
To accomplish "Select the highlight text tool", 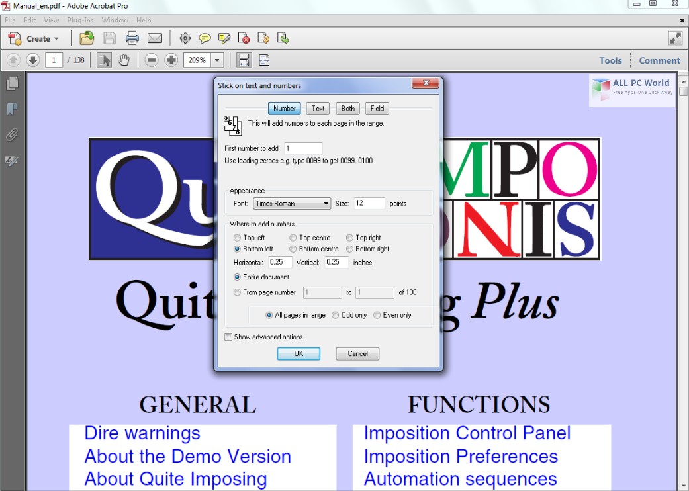I will (x=224, y=38).
